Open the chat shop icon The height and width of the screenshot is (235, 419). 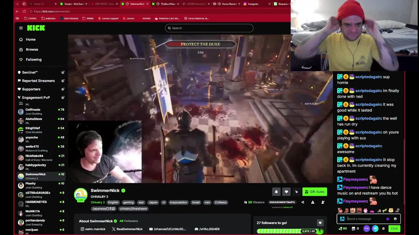(x=353, y=228)
